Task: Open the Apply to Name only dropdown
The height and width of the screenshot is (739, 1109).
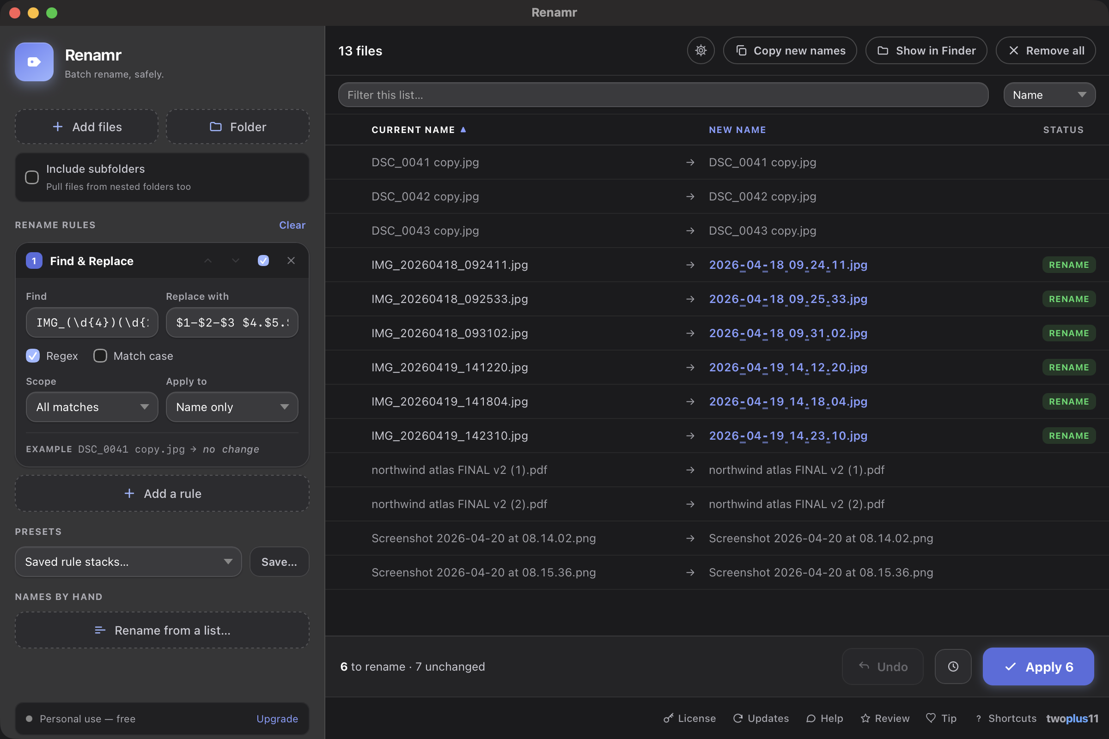Action: point(232,407)
